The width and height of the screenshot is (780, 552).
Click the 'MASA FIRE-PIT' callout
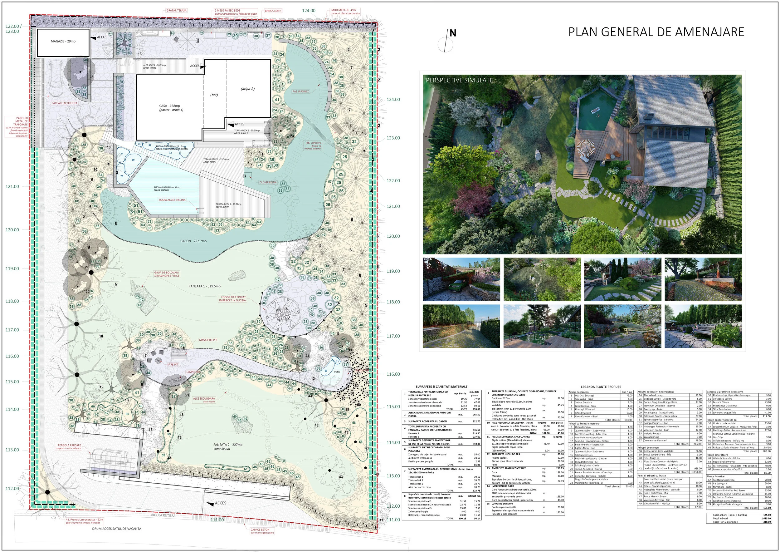pos(208,340)
